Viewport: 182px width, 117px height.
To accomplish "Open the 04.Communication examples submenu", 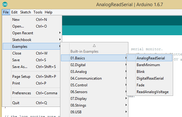I will coord(94,78).
